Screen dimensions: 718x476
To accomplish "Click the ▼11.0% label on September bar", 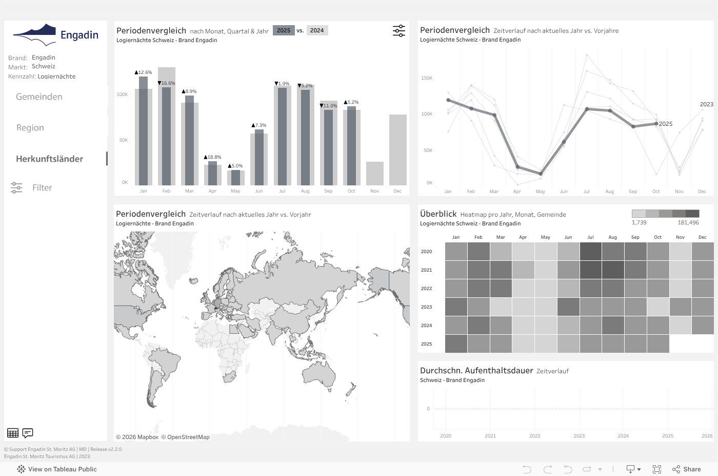I will pyautogui.click(x=328, y=106).
